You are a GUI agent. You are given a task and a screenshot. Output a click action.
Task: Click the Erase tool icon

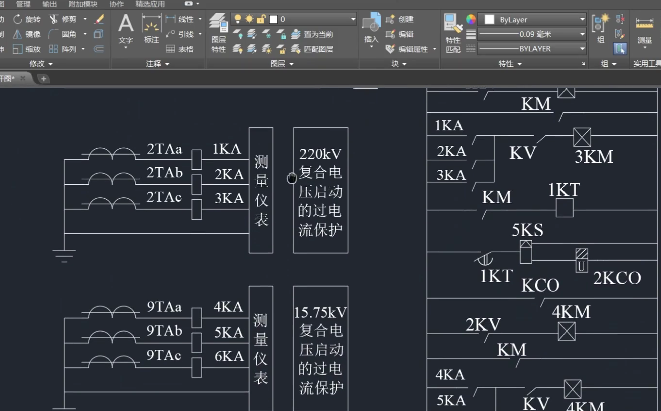coord(99,19)
